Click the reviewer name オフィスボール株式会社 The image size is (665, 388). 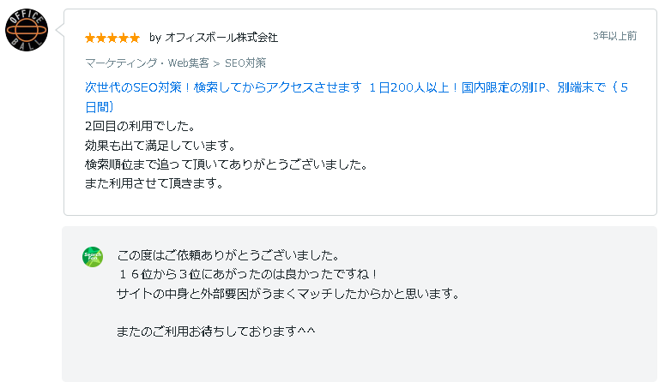tap(221, 38)
